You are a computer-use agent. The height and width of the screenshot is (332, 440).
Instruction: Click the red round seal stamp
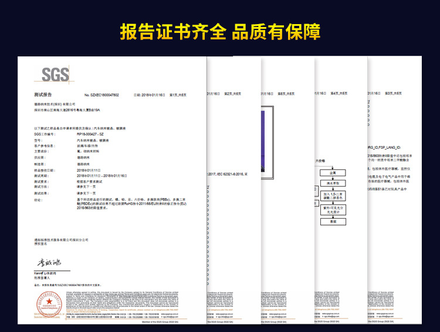[49, 304]
